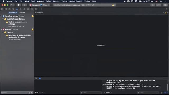Open Notification Center icon

[165, 1]
